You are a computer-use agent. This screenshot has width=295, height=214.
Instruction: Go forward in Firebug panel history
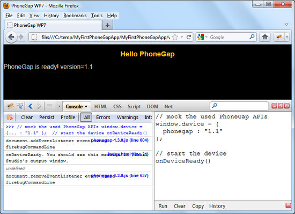(39, 106)
